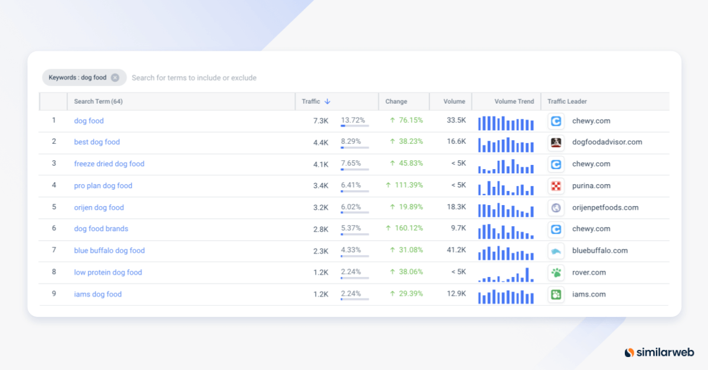The height and width of the screenshot is (370, 708).
Task: Open 'freeze dried dog food' search term
Action: coord(109,164)
